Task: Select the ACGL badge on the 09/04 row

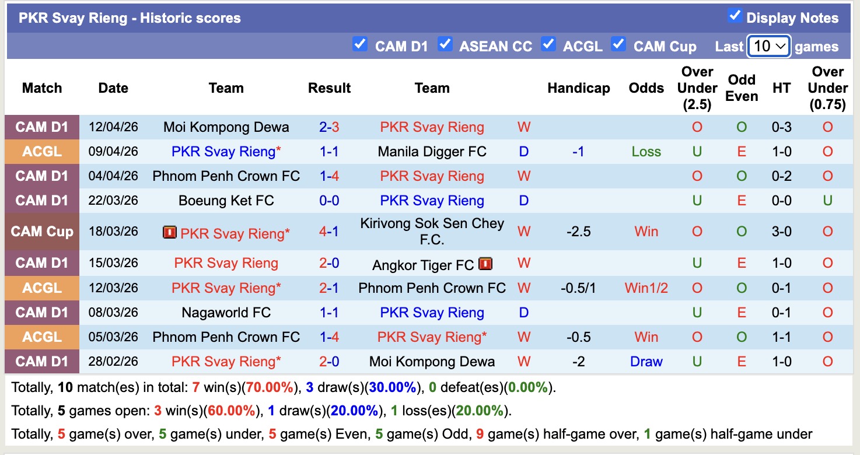Action: click(41, 152)
